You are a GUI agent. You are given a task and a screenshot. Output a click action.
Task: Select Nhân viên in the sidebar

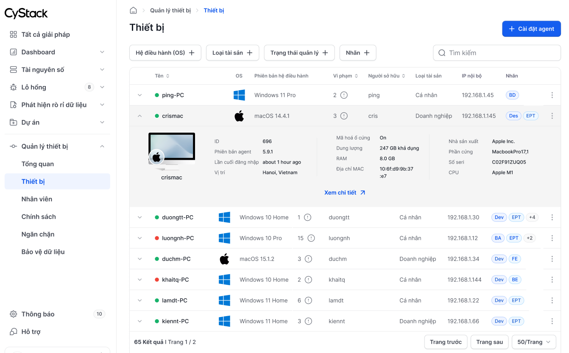36,199
